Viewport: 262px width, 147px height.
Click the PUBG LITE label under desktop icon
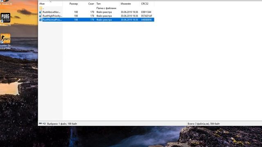(5, 24)
